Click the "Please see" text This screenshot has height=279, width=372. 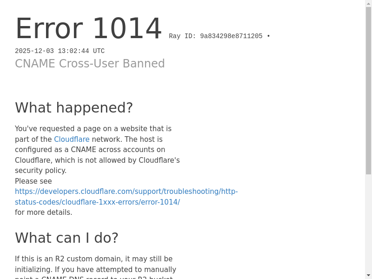click(x=33, y=181)
